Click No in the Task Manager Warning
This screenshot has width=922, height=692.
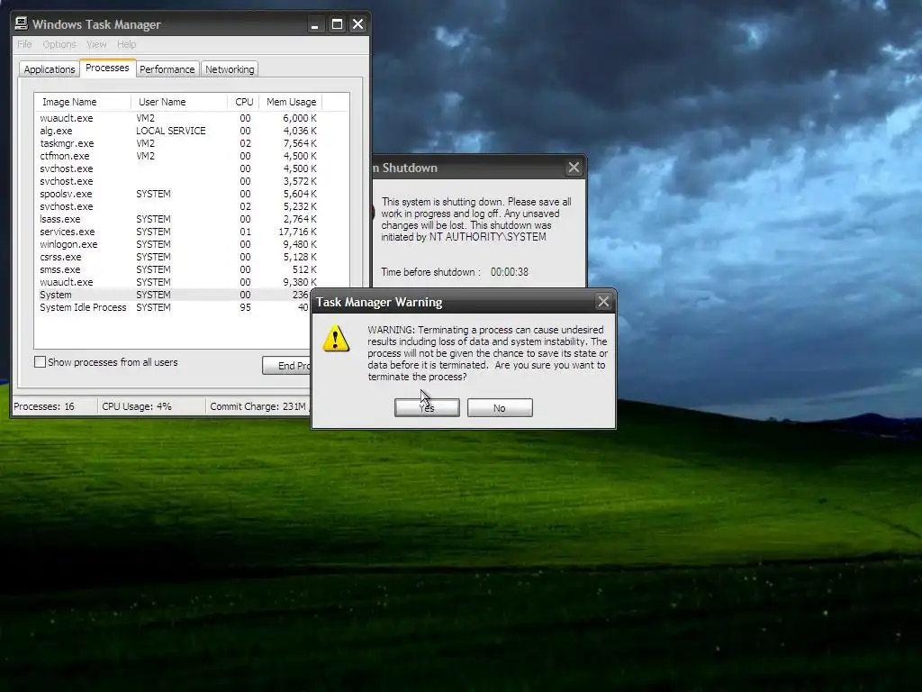[x=500, y=408]
